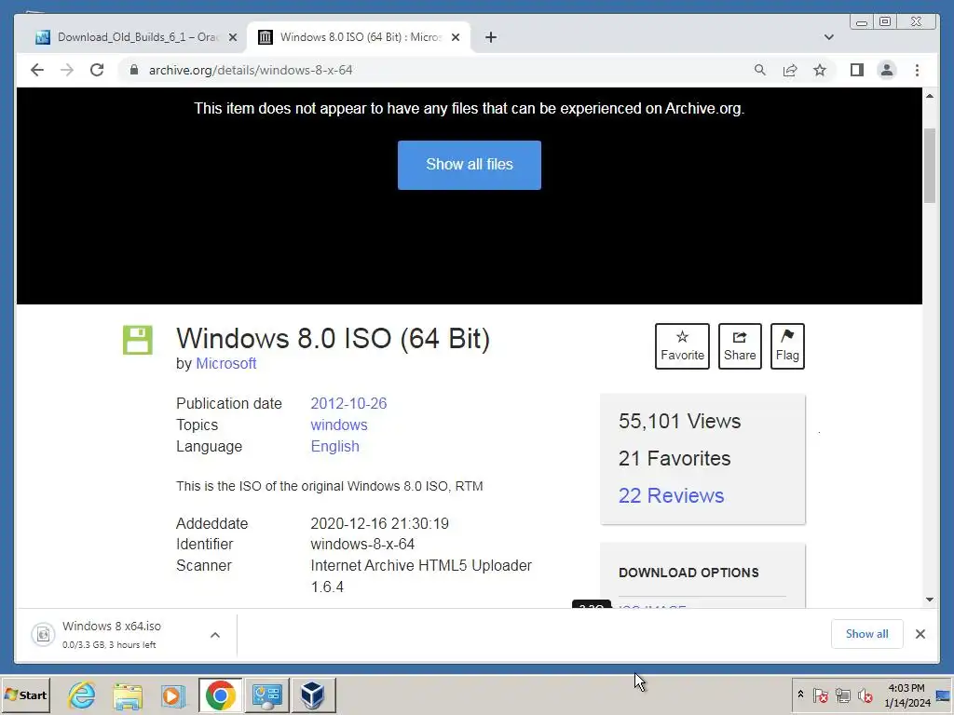The width and height of the screenshot is (954, 715).
Task: Add the item to Favorites
Action: [x=682, y=346]
